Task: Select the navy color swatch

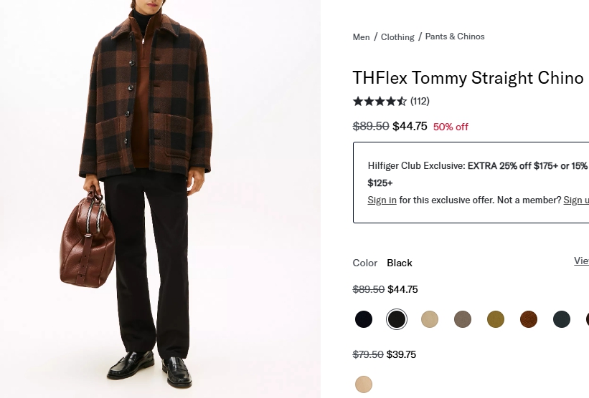Action: pos(364,319)
